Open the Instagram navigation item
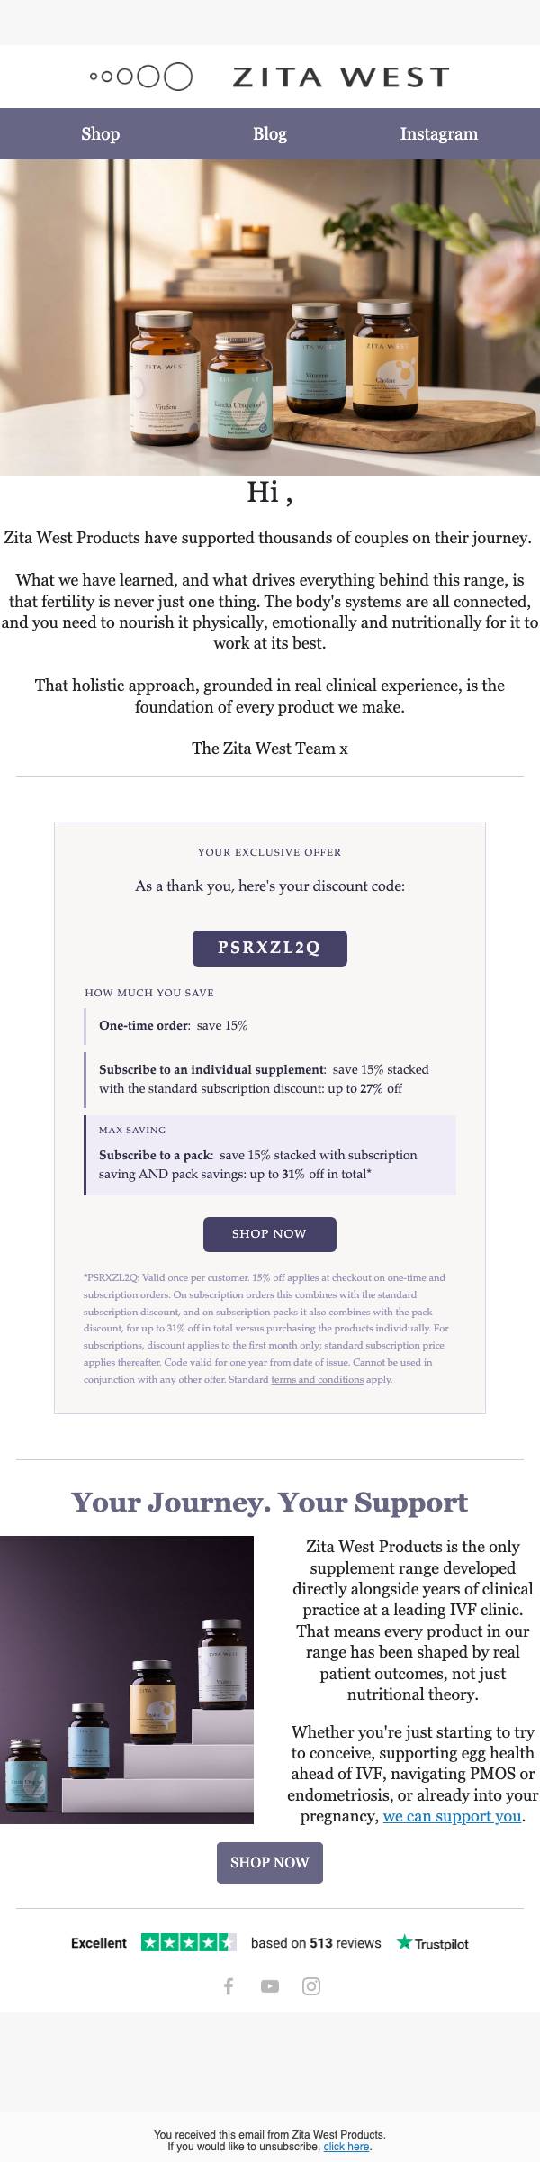Viewport: 540px width, 2162px height. pyautogui.click(x=439, y=133)
